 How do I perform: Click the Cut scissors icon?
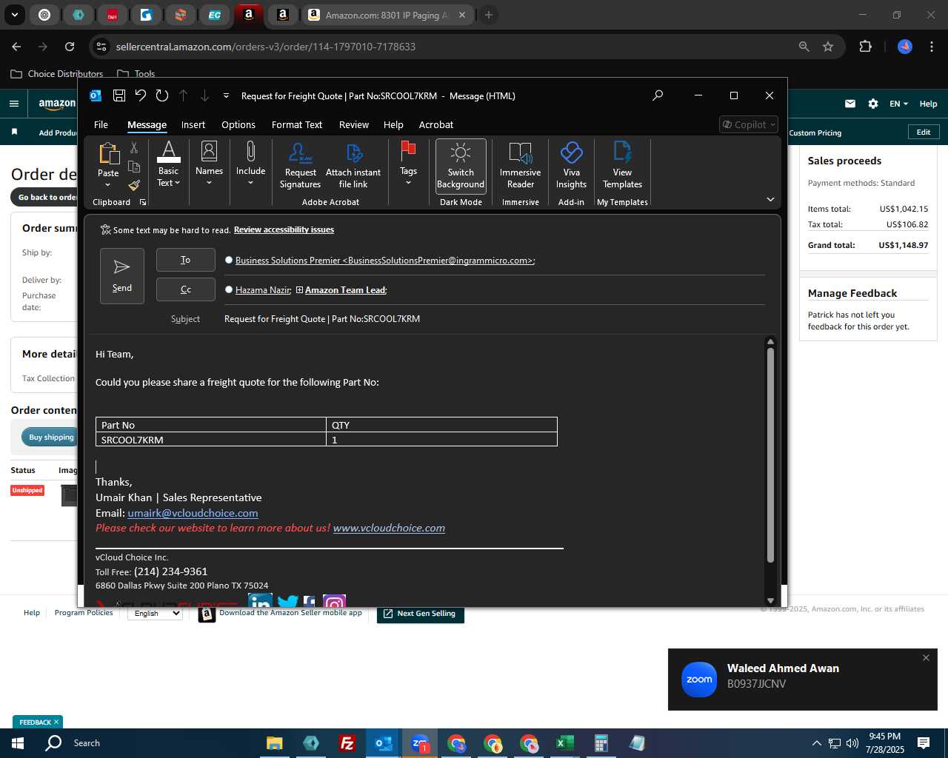[134, 148]
